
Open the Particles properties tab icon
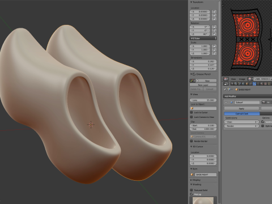pyautogui.click(x=269, y=84)
